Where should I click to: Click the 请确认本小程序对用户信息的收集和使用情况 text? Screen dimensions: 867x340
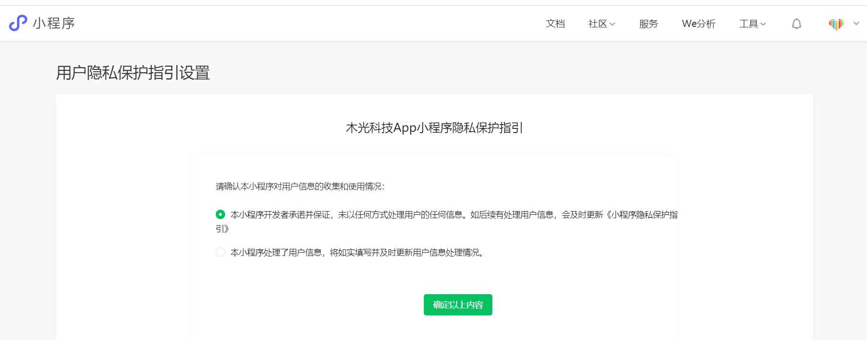coord(300,187)
